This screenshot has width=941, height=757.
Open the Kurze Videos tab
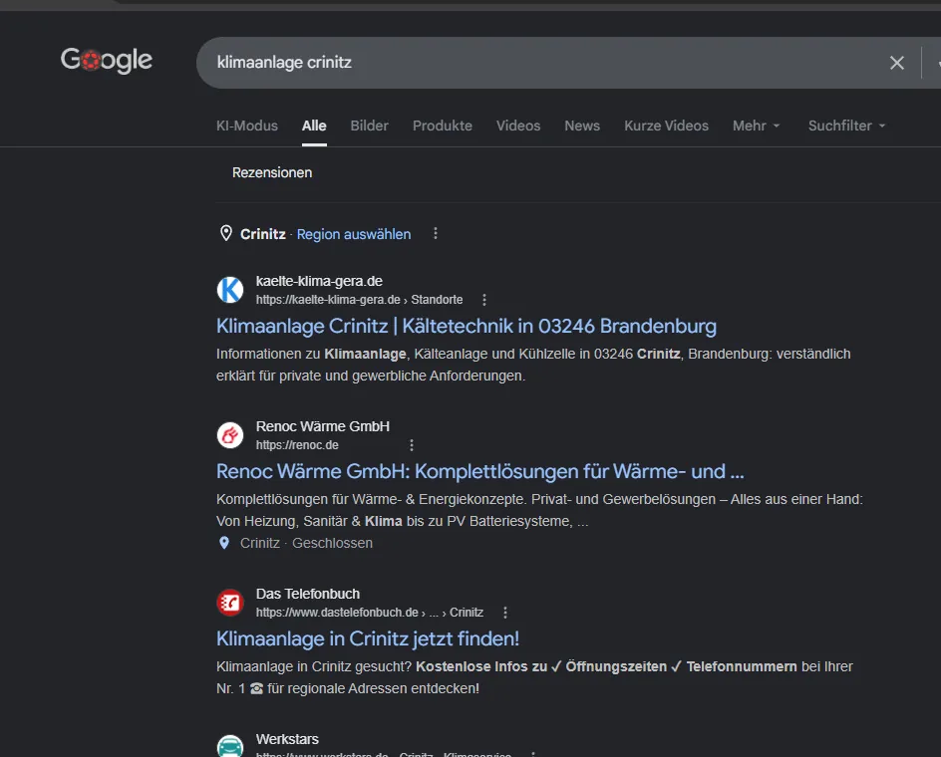click(x=666, y=126)
